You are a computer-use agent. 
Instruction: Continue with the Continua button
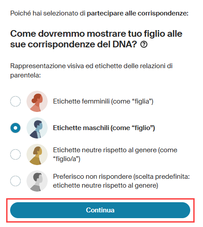tap(100, 210)
